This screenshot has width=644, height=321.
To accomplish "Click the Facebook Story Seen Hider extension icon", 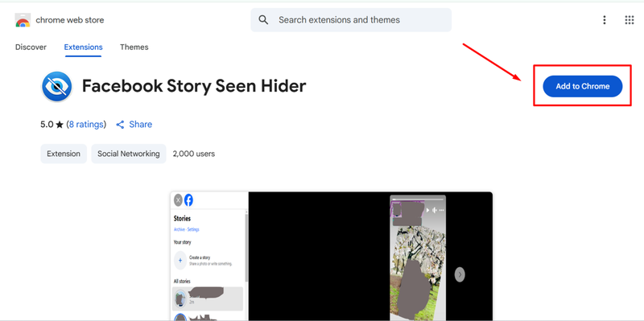I will click(57, 87).
